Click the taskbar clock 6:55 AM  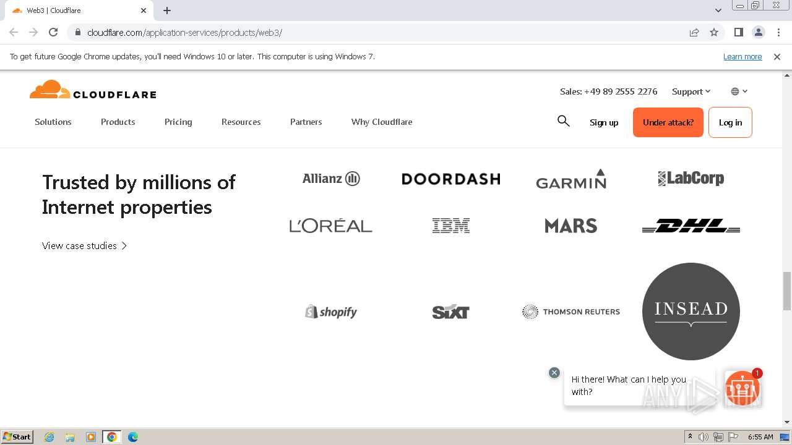[x=760, y=437]
